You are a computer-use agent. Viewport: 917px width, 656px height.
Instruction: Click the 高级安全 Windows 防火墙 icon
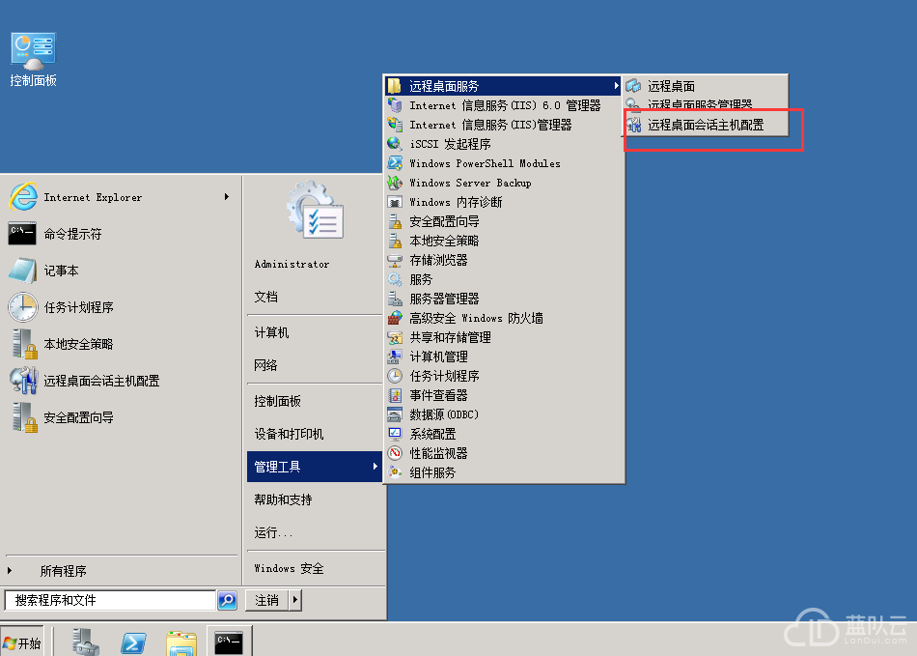(x=395, y=318)
